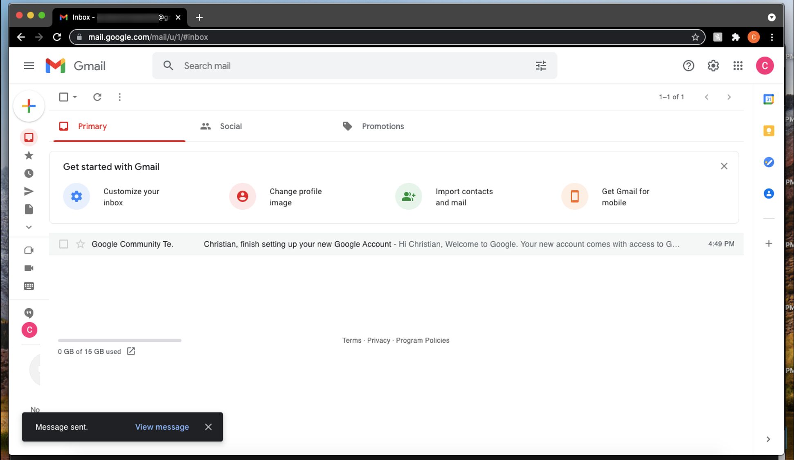Open Google Account avatar in Gmail header
The image size is (794, 460).
[765, 65]
